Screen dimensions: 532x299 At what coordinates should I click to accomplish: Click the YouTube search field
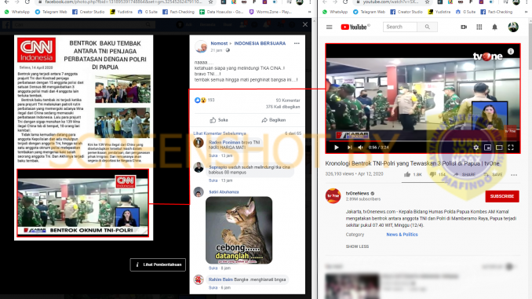click(x=400, y=27)
